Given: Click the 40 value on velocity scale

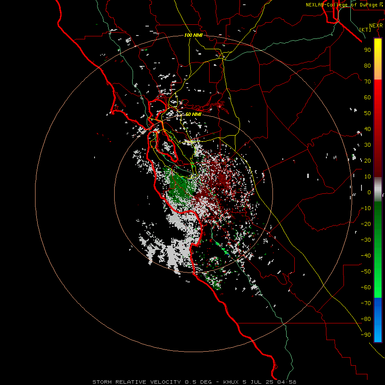Looking at the screenshot, I should [367, 129].
